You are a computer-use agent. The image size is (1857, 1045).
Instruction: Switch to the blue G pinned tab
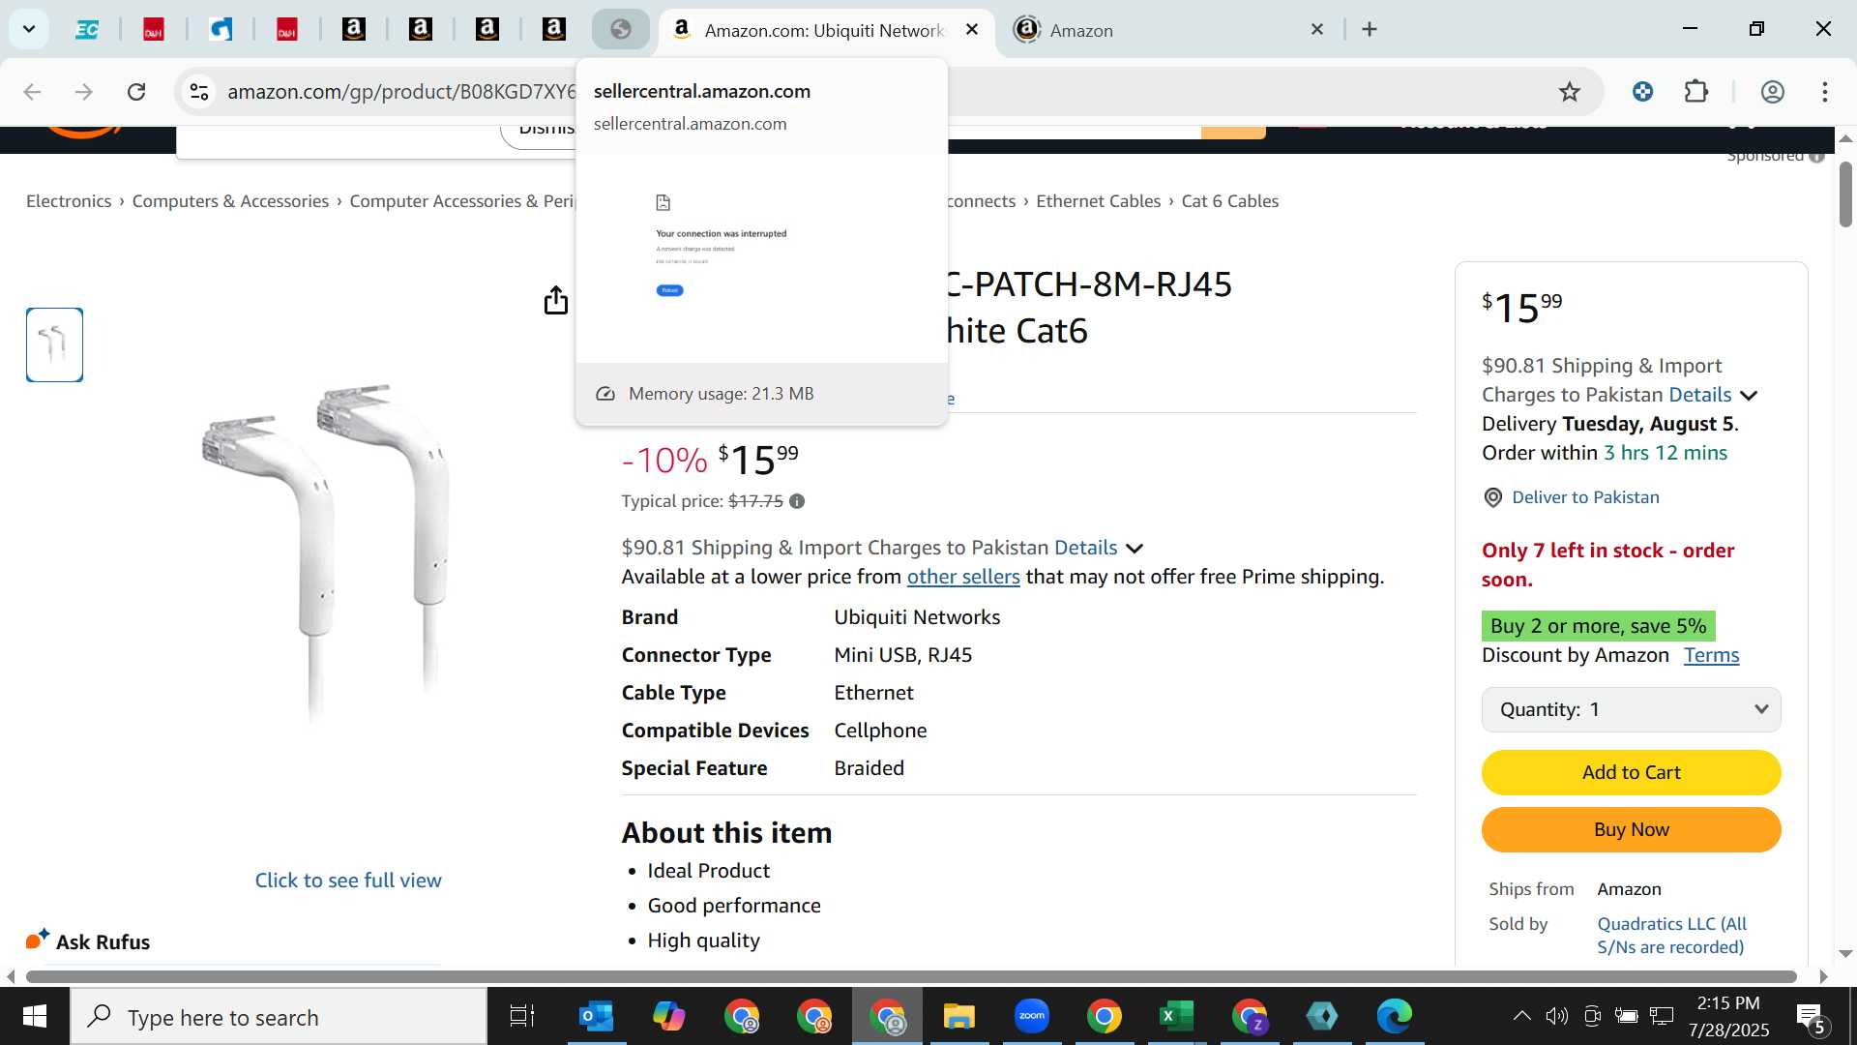[x=221, y=30]
